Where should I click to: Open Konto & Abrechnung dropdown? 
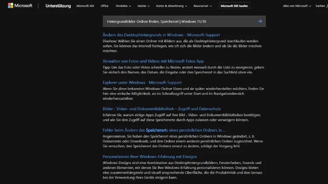click(171, 6)
